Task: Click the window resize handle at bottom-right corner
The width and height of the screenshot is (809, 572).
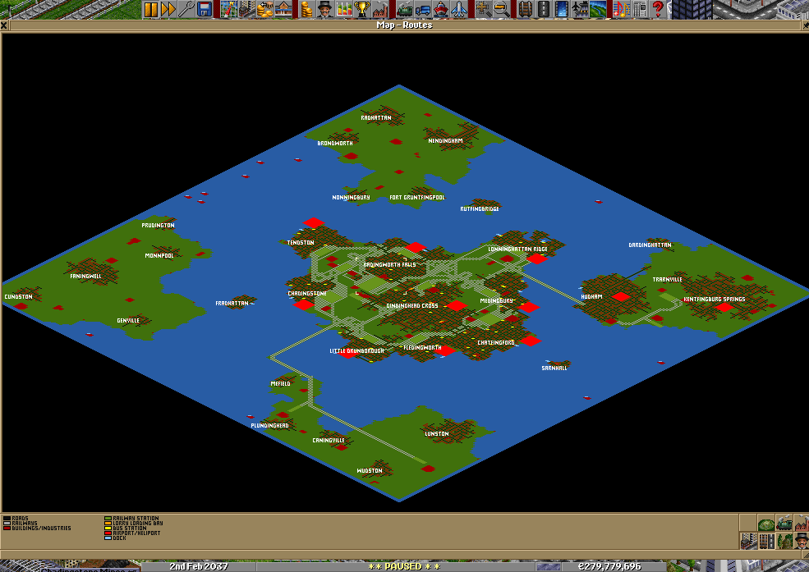Action: pyautogui.click(x=805, y=555)
